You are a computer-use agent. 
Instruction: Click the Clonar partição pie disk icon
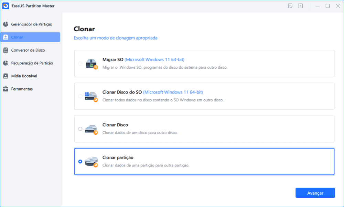91,162
